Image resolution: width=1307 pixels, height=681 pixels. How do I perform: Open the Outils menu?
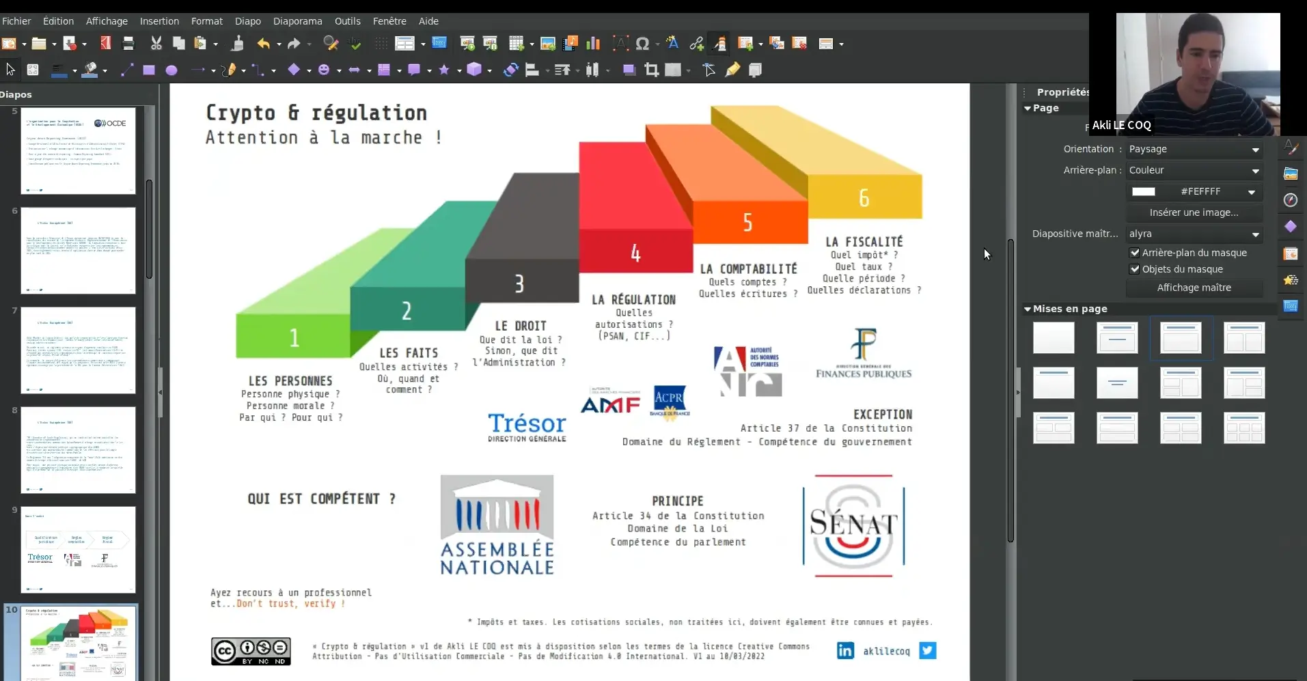pos(347,21)
